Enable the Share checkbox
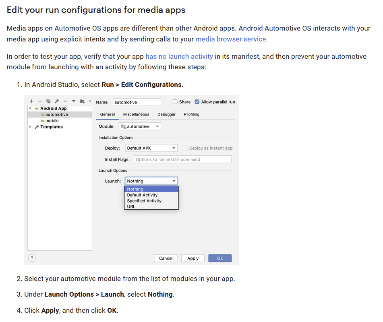Viewport: 383px width, 322px height. (x=175, y=102)
